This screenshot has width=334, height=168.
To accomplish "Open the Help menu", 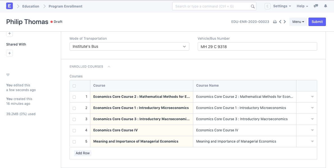I will (302, 6).
